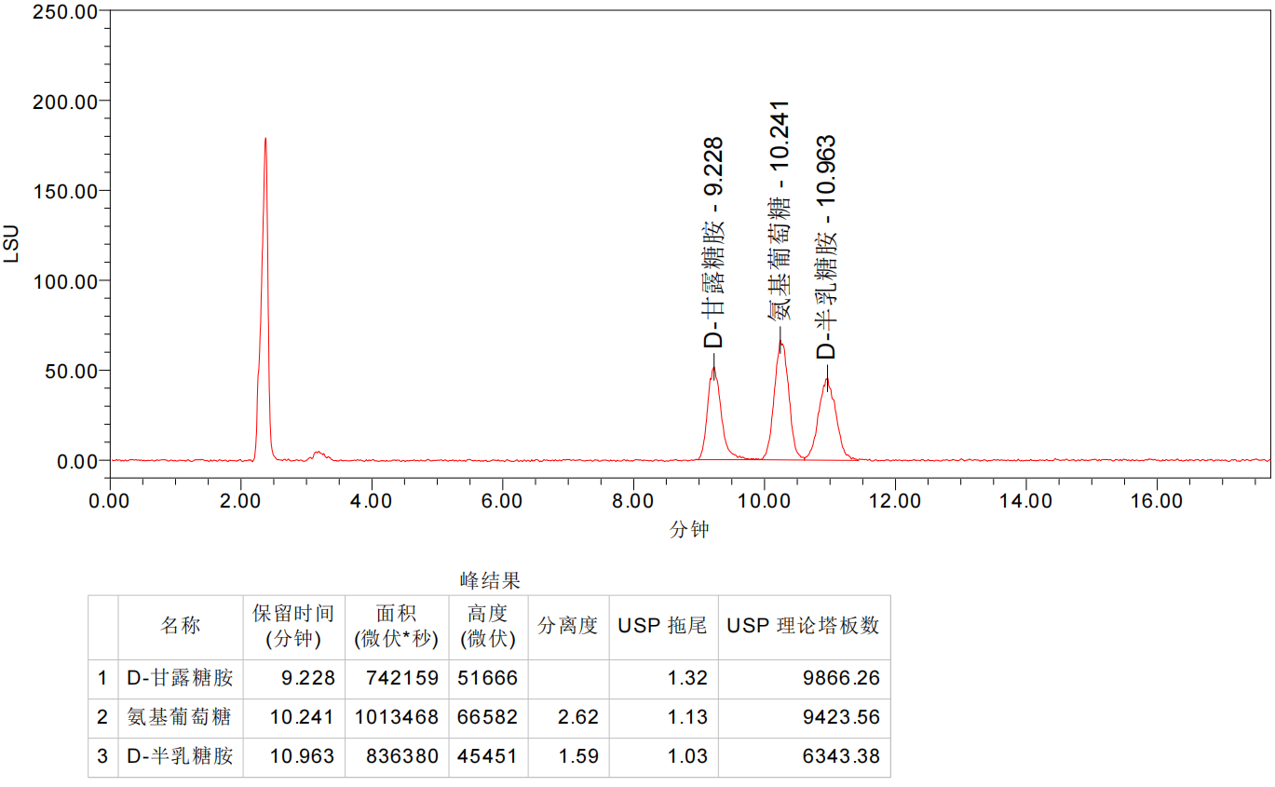Click the 分离度 column header
Viewport: 1275px width, 787px height.
(567, 626)
